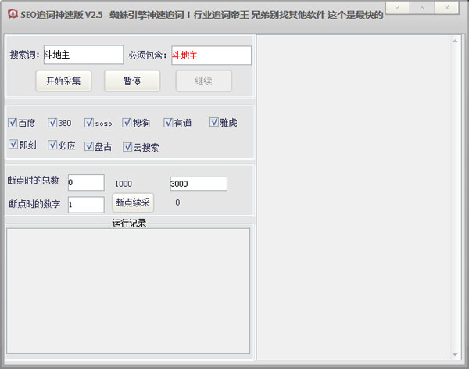Toggle the 必应 checkbox
469x369 pixels.
[x=52, y=145]
